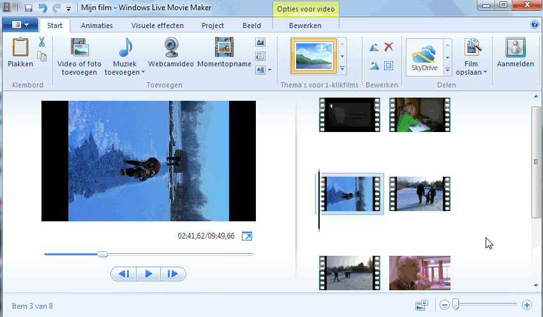543x317 pixels.
Task: Expand the film themes gallery
Action: click(342, 69)
